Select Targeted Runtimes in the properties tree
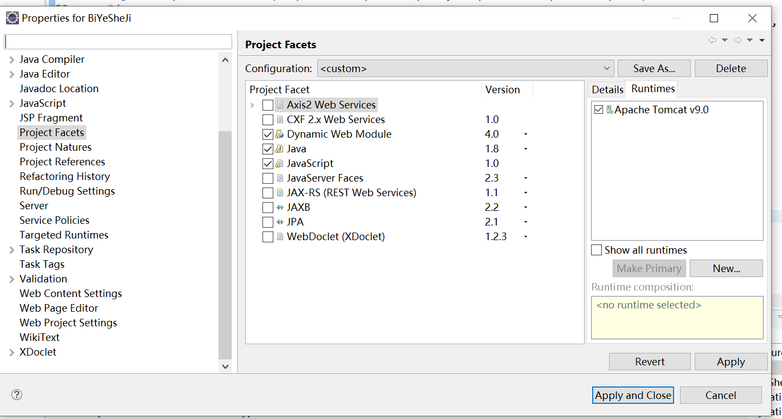The image size is (782, 419). click(64, 235)
